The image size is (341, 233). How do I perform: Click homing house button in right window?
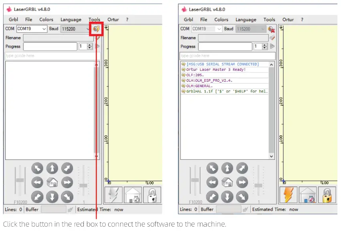click(x=307, y=195)
